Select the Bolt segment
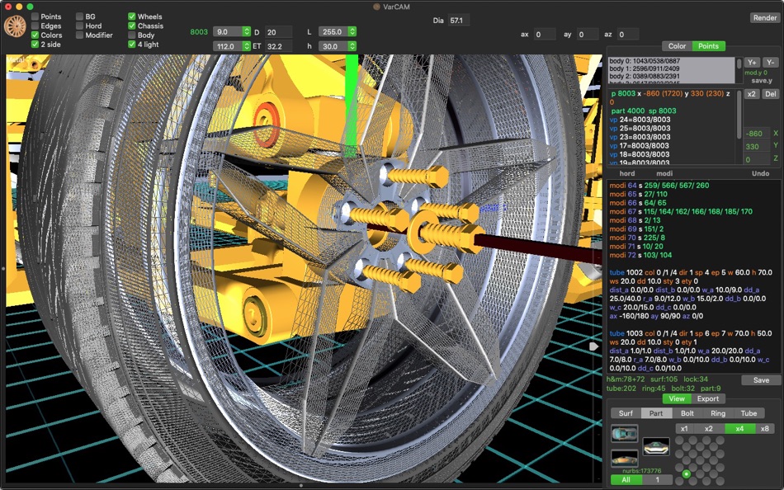Viewport: 784px width, 490px height. (687, 413)
